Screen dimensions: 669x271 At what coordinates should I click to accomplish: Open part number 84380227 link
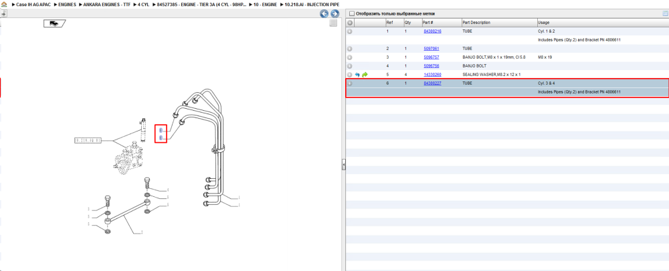point(432,83)
